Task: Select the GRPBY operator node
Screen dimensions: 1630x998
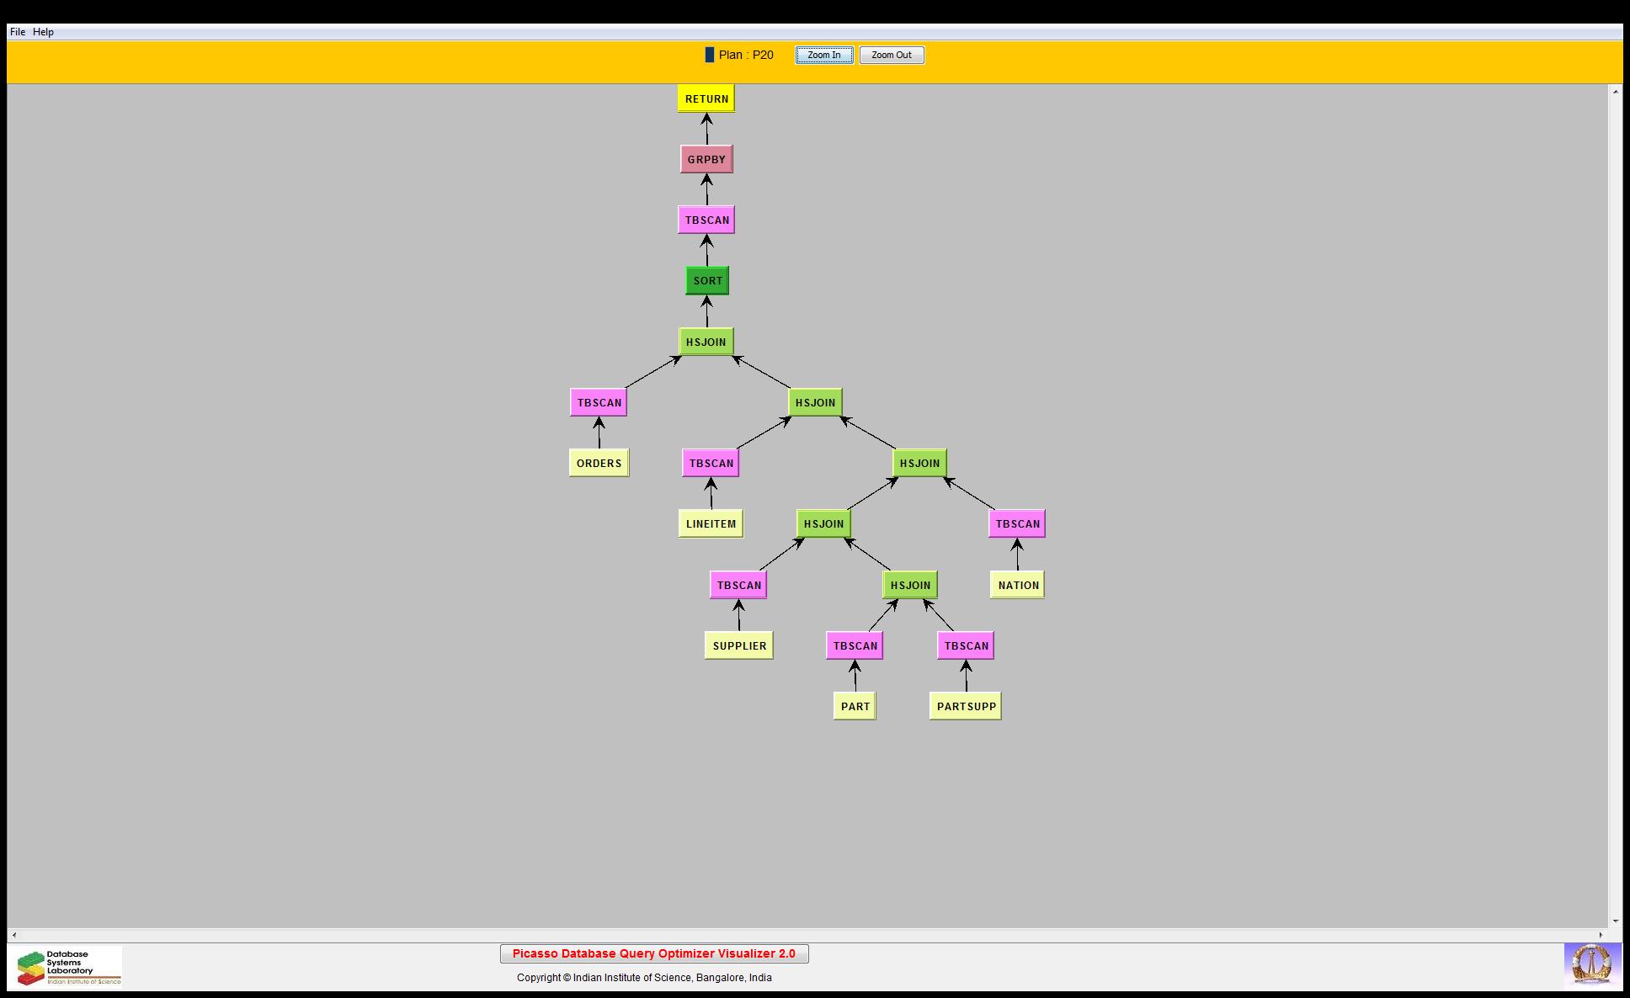Action: point(706,159)
